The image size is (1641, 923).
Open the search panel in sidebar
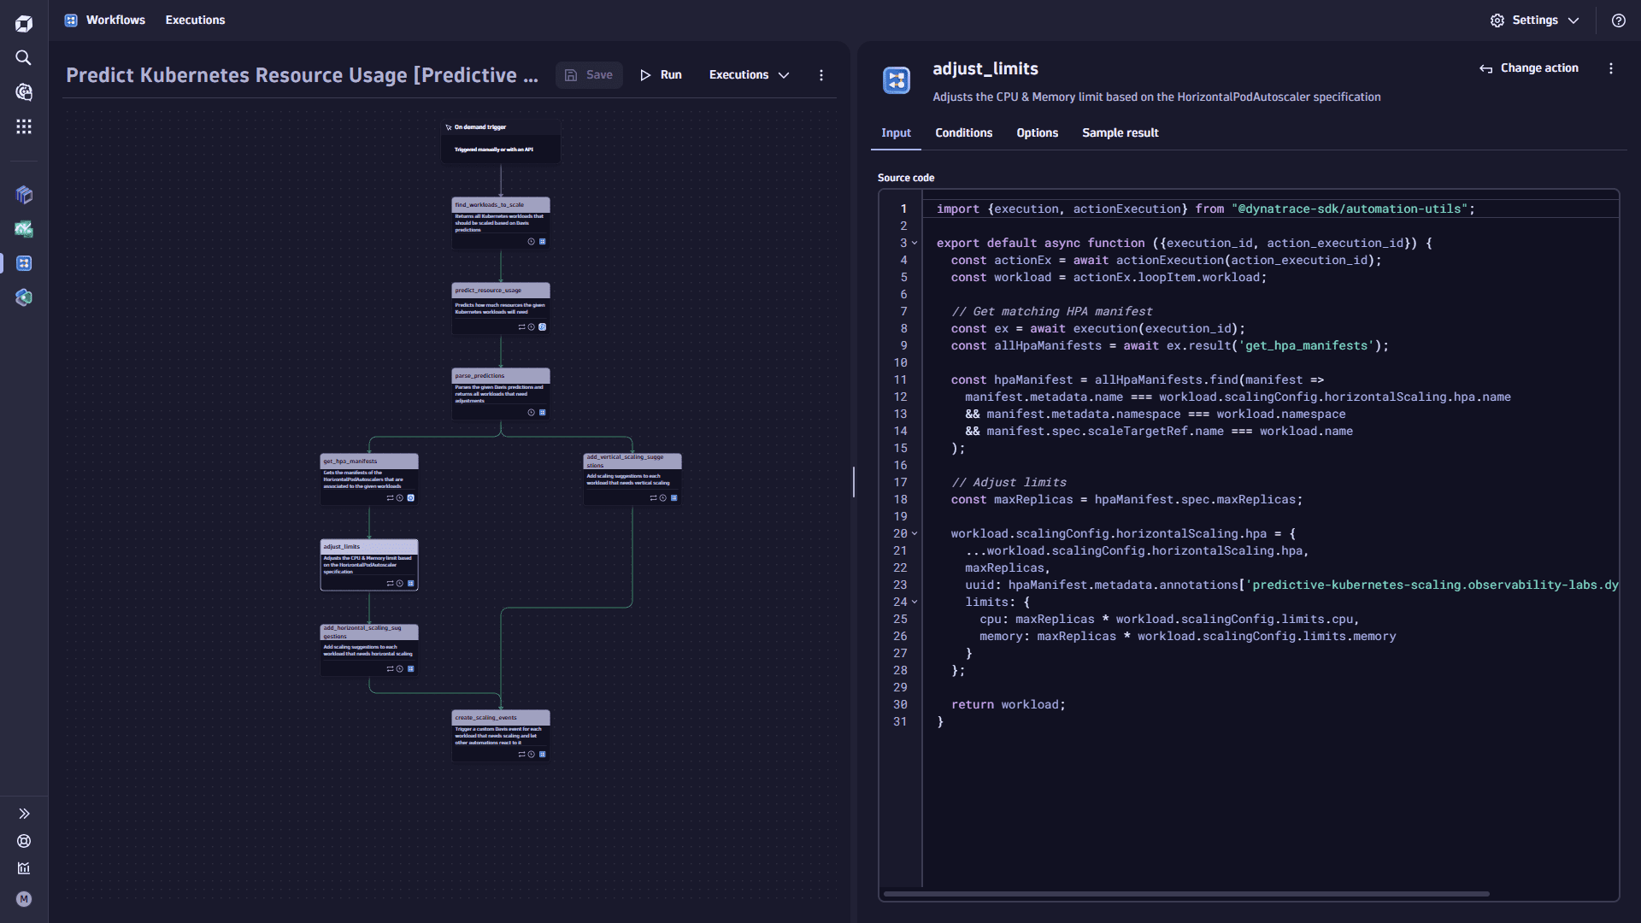(25, 57)
